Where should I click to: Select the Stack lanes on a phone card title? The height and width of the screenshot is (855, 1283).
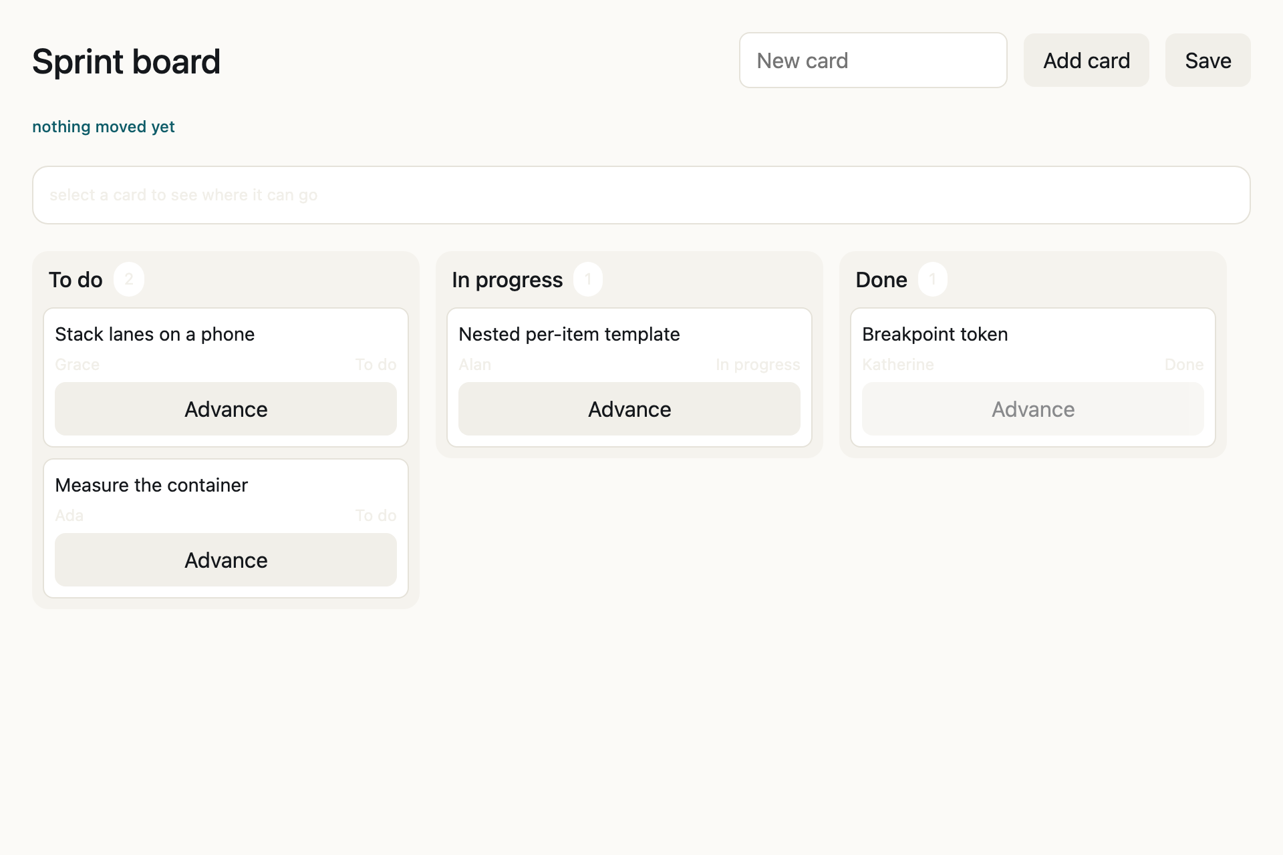click(154, 334)
